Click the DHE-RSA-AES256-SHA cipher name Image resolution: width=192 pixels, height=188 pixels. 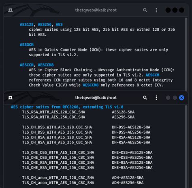point(132,168)
